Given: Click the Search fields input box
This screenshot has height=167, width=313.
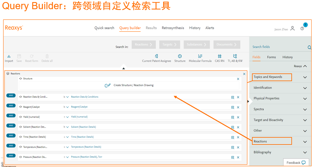Looking at the screenshot, I should (x=279, y=47).
